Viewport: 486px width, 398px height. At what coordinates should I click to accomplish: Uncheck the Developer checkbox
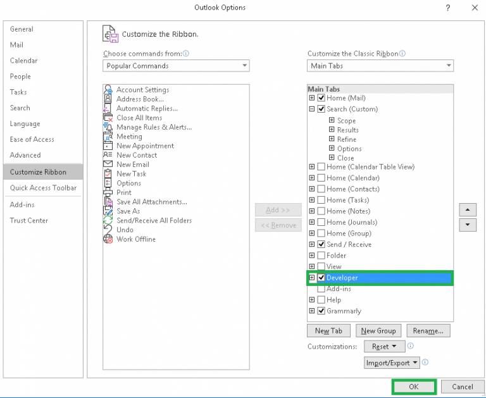(x=321, y=278)
